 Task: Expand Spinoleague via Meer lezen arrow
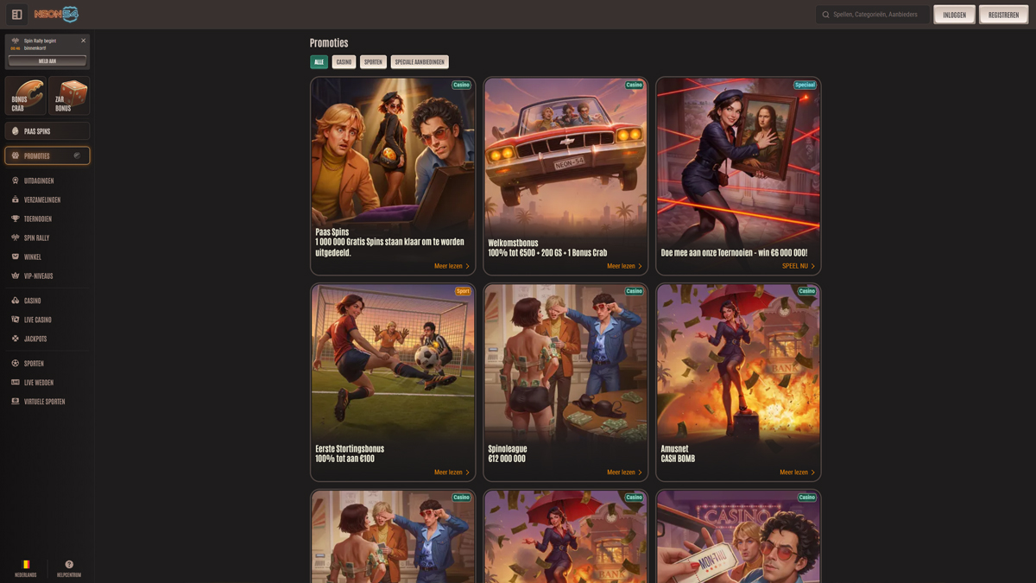[x=640, y=472]
